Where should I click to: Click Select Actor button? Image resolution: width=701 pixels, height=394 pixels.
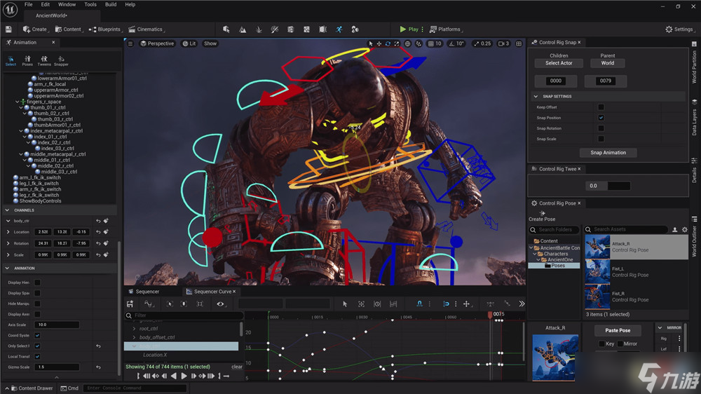[x=559, y=63]
